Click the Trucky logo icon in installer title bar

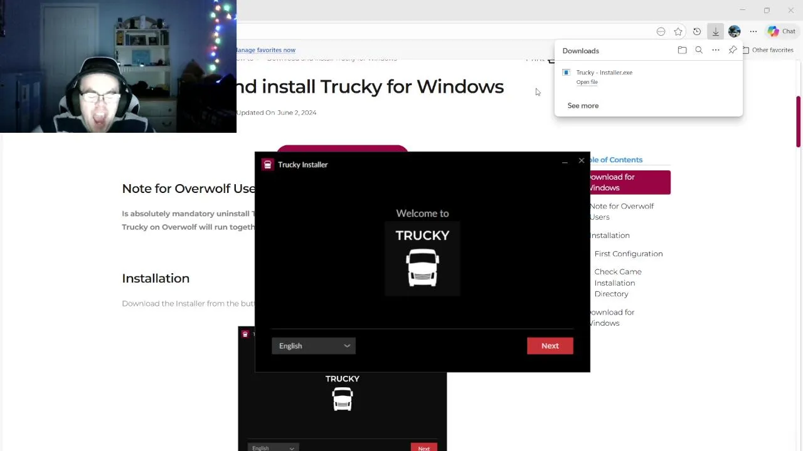268,165
